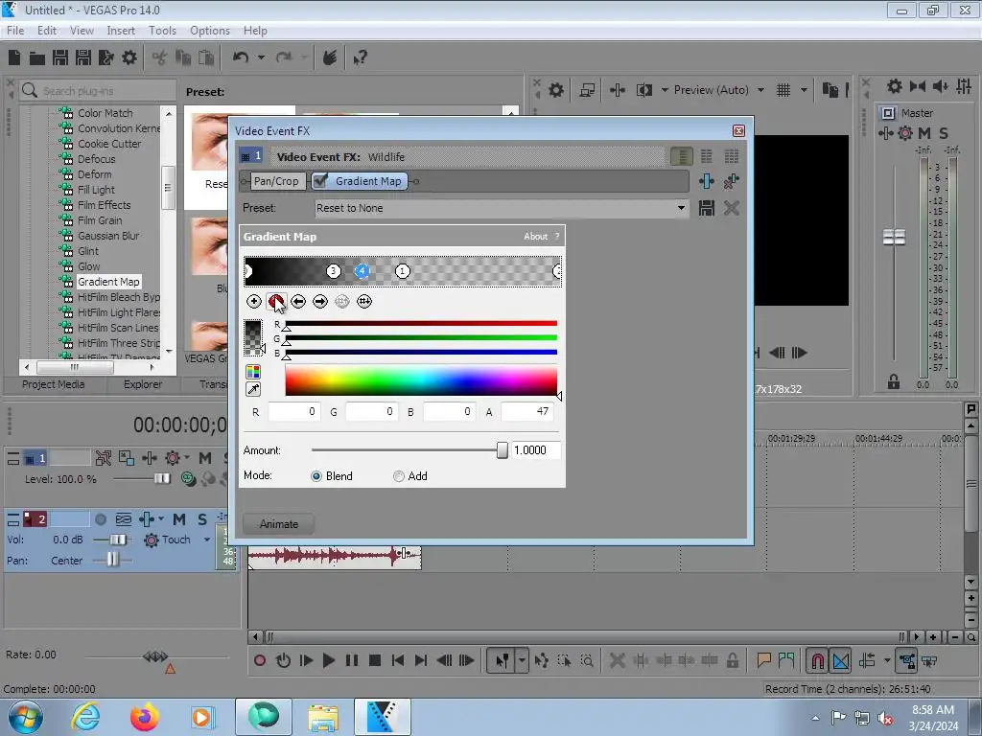This screenshot has width=982, height=736.
Task: Open the plug-in chain editor icon
Action: pyautogui.click(x=707, y=181)
